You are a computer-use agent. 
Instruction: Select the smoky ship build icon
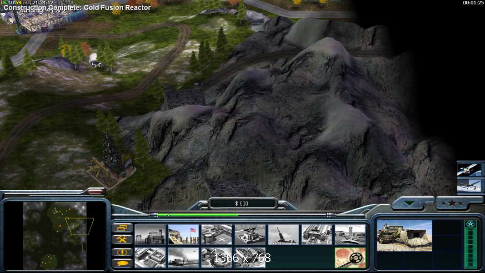click(184, 258)
